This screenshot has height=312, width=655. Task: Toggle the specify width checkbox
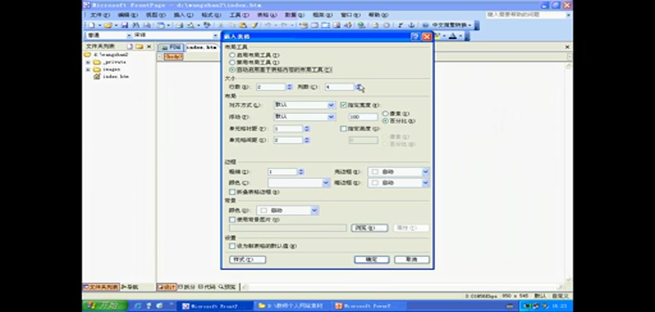click(x=344, y=105)
